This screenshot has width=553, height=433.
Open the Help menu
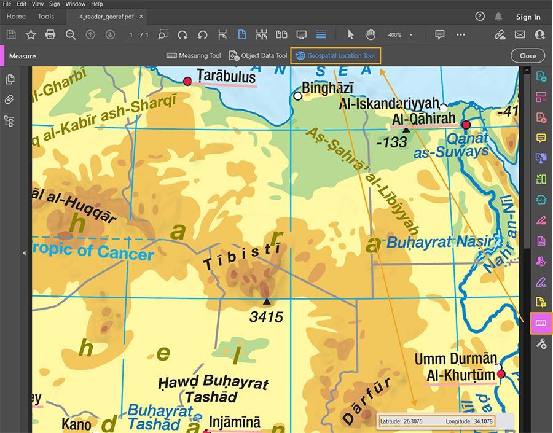click(96, 4)
